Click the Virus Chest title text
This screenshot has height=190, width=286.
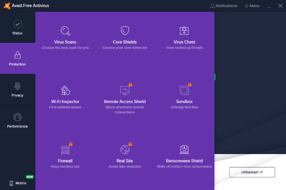184,42
